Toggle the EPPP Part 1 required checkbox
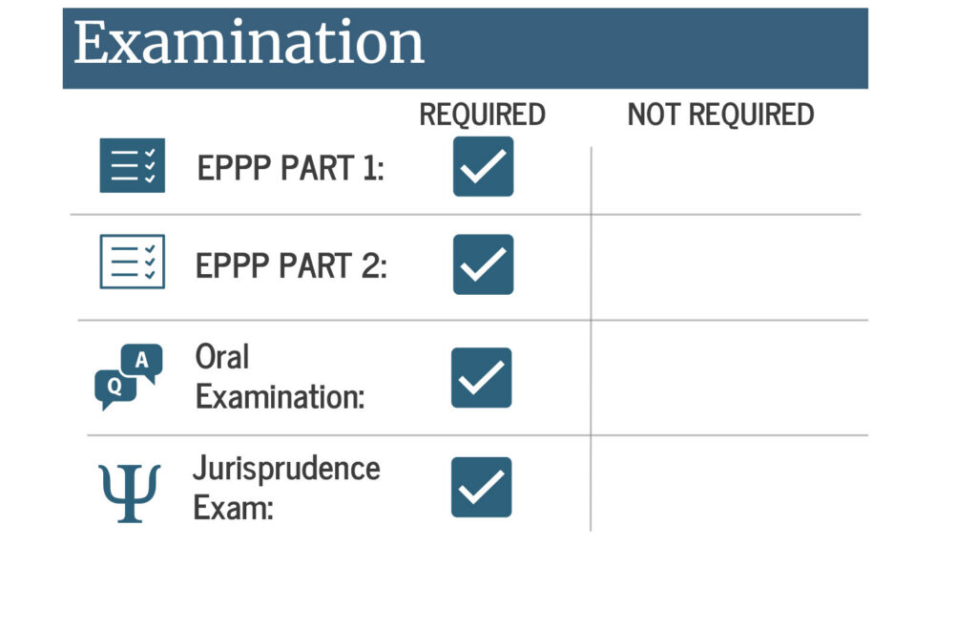Image resolution: width=977 pixels, height=631 pixels. tap(484, 166)
